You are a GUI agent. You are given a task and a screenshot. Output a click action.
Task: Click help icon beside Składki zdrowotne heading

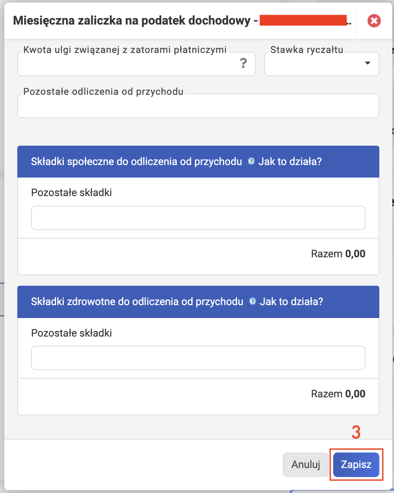click(x=252, y=302)
